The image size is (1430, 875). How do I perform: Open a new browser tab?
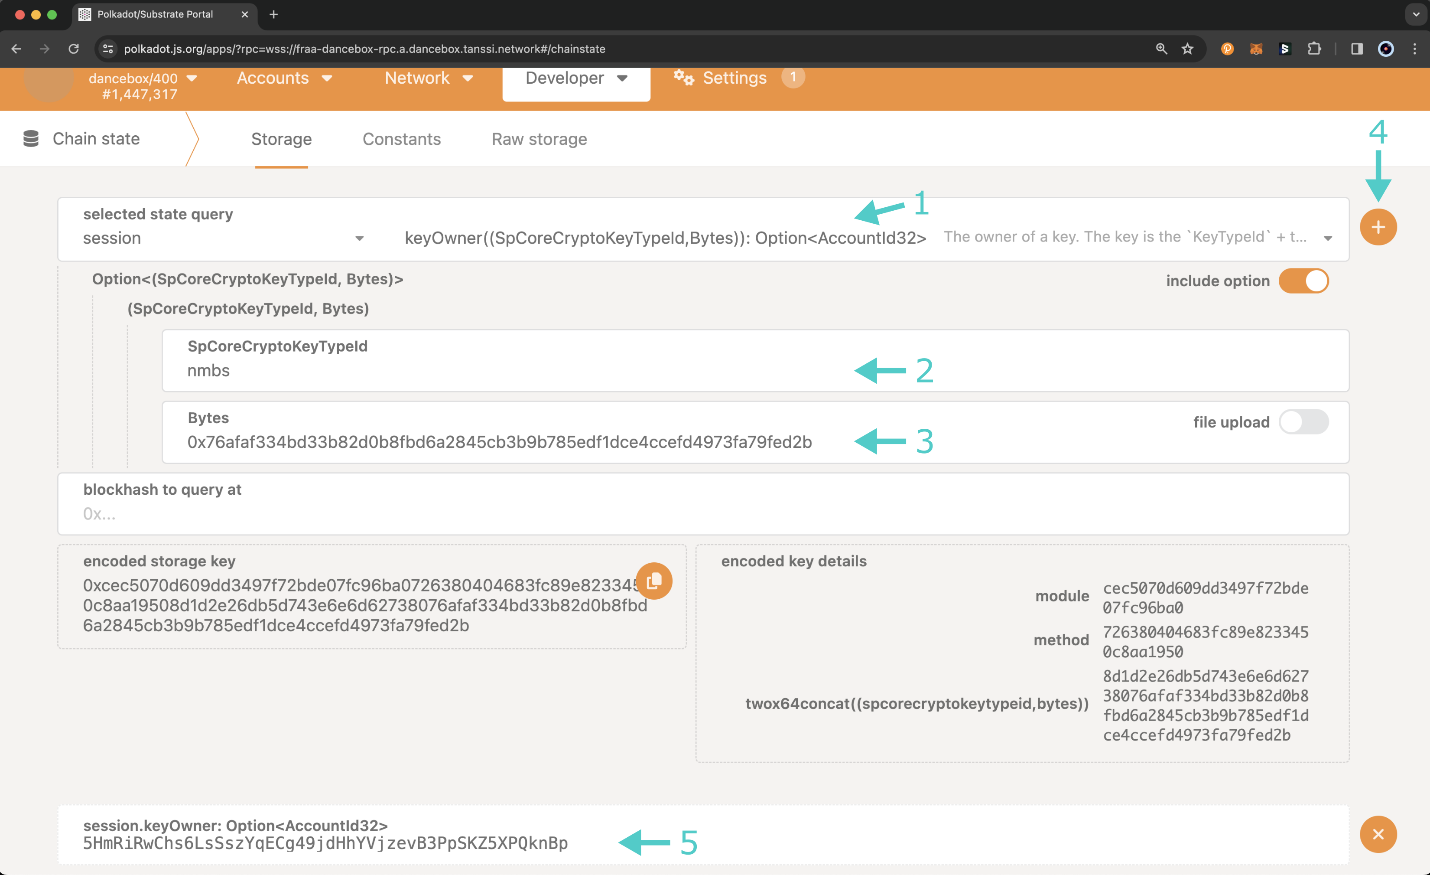pyautogui.click(x=273, y=14)
